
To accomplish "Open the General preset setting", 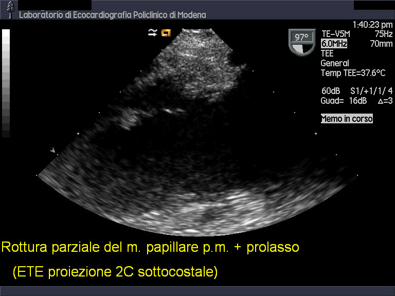I will click(335, 63).
